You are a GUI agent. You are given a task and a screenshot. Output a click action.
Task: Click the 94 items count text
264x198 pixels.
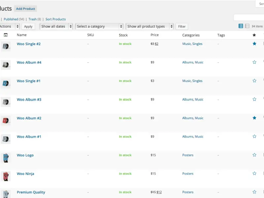257,26
